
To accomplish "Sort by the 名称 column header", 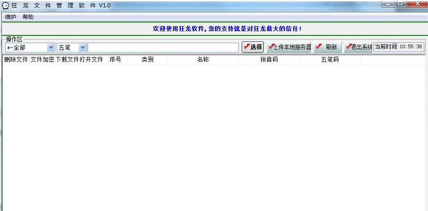I will click(x=203, y=60).
